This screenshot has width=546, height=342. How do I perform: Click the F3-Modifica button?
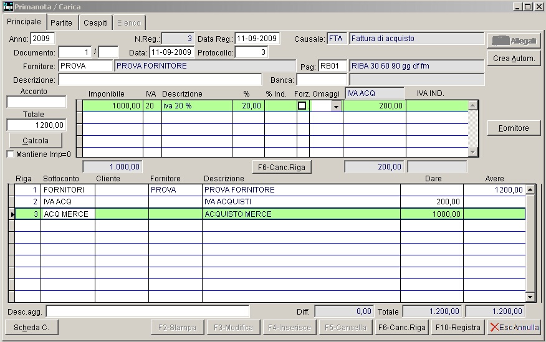[233, 328]
